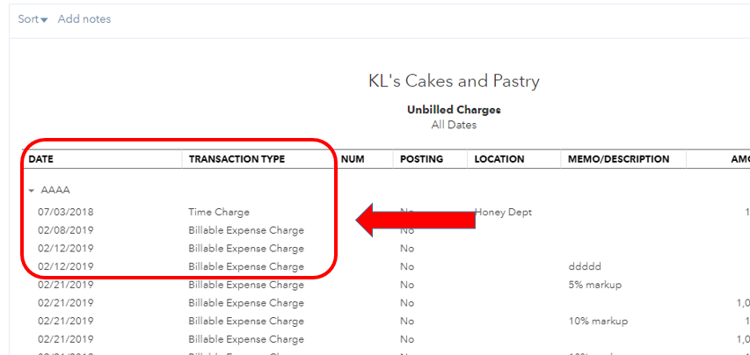Open the 07/03/2018 date entry
750x355 pixels.
pos(65,212)
